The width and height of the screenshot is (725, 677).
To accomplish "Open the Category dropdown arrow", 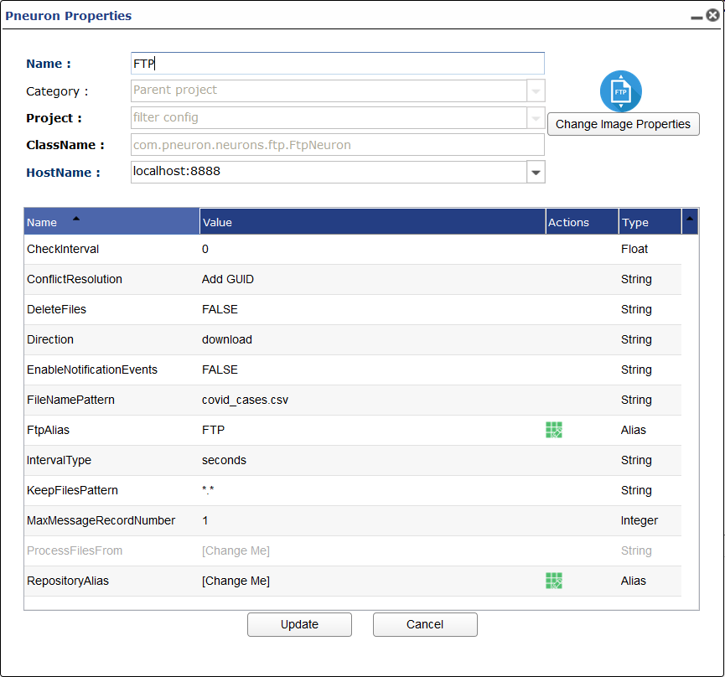I will coord(536,91).
